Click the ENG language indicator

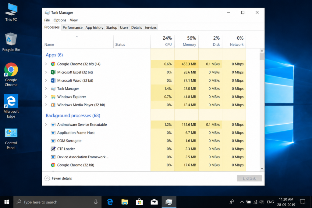270,202
